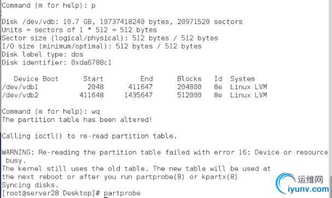Click the Start column header
The width and height of the screenshot is (332, 198).
93,79
